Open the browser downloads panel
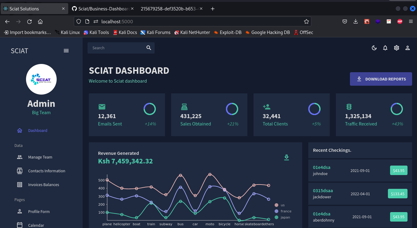The height and width of the screenshot is (228, 417). 355,21
